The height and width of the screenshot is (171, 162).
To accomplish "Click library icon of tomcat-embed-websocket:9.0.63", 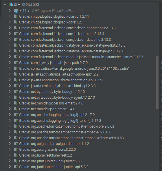I will 16,138.
